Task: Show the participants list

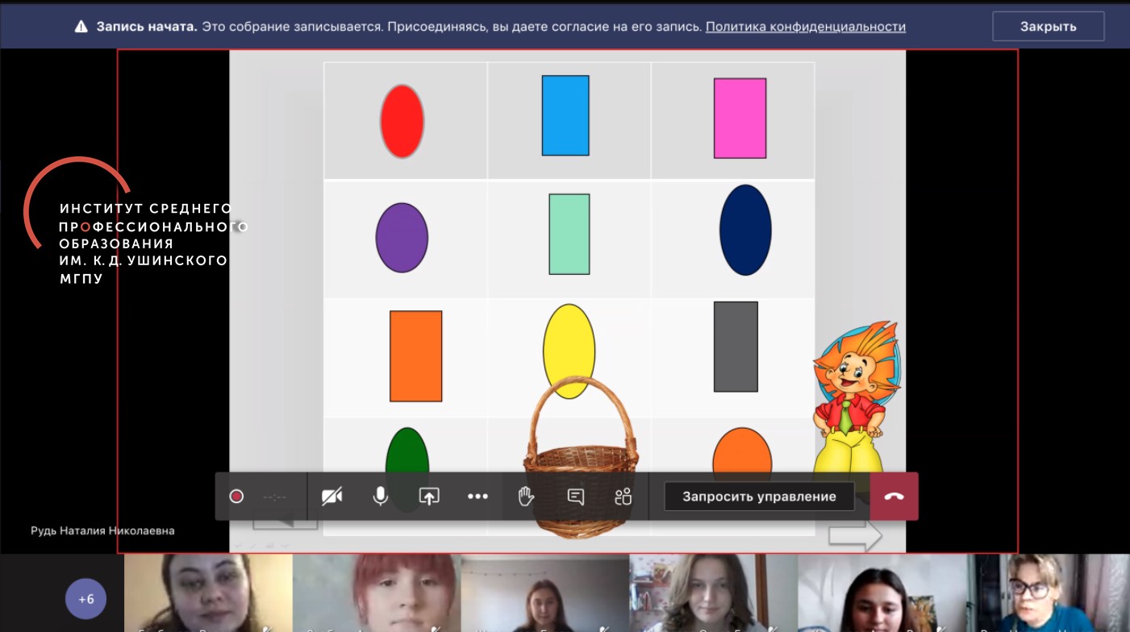Action: 623,497
